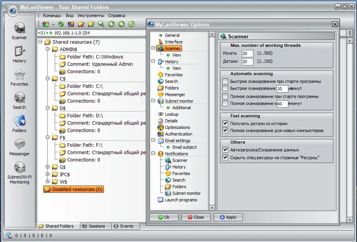Open the History view in left sidebar

tap(19, 55)
